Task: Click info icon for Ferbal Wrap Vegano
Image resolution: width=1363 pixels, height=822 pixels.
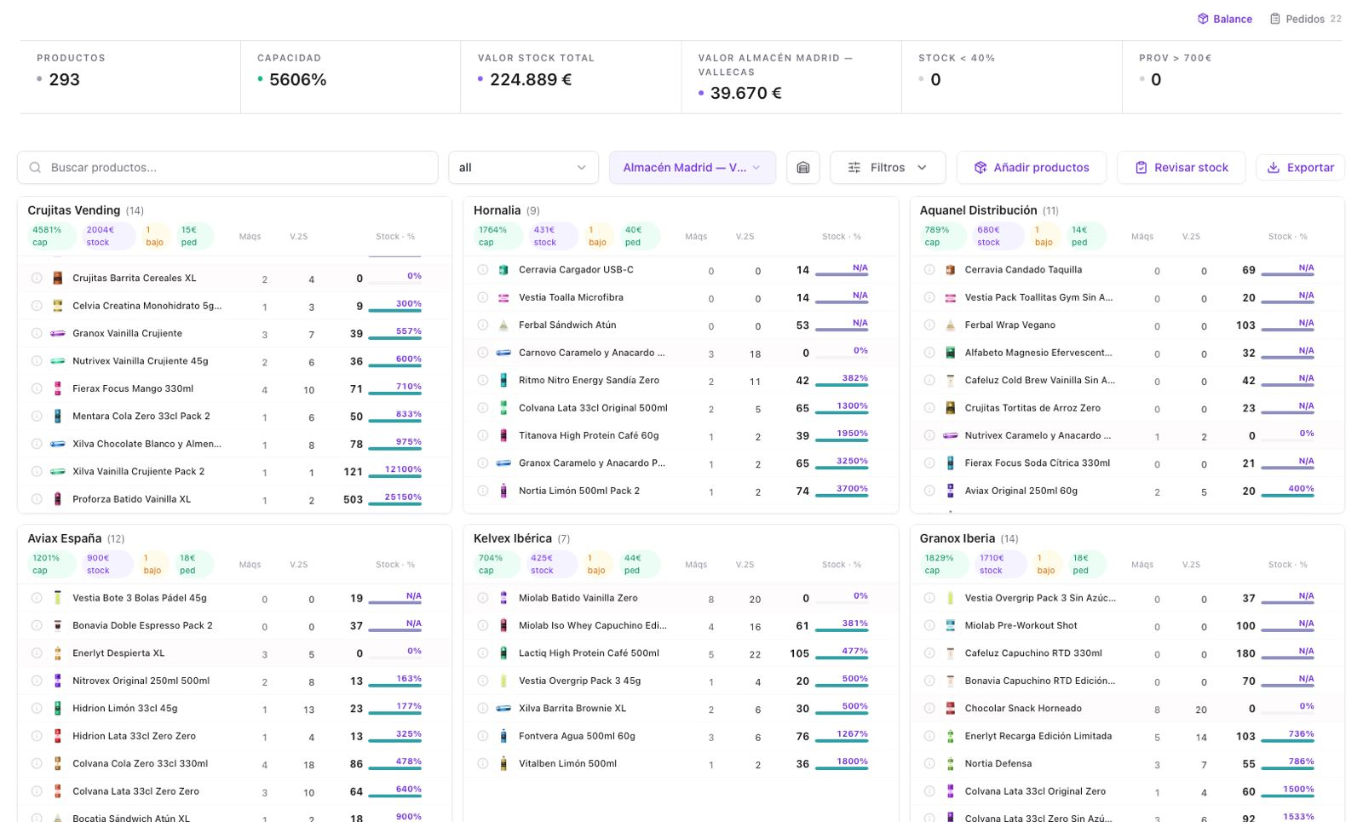Action: coord(929,325)
